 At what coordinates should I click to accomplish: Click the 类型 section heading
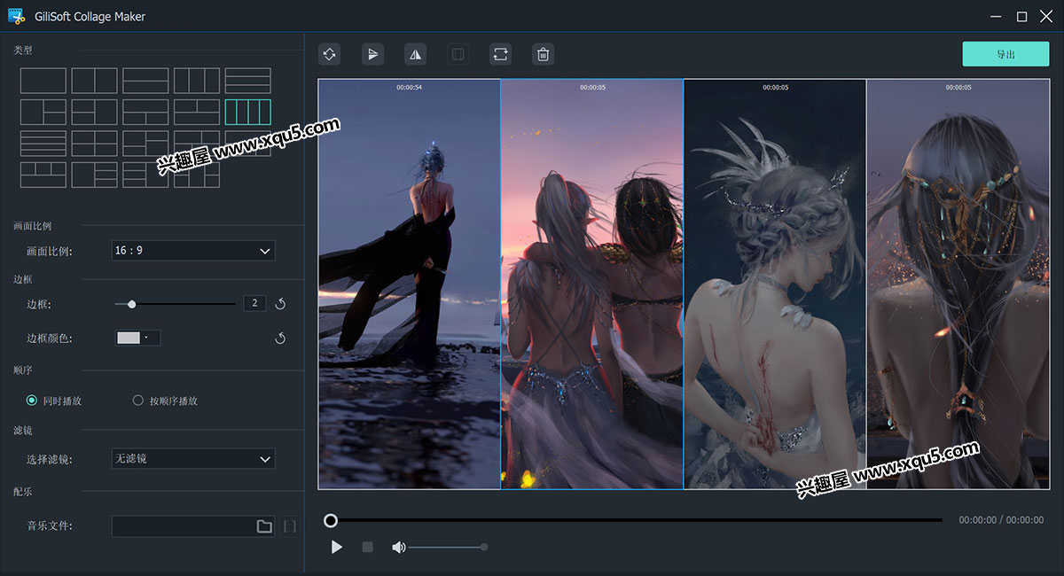(x=23, y=51)
